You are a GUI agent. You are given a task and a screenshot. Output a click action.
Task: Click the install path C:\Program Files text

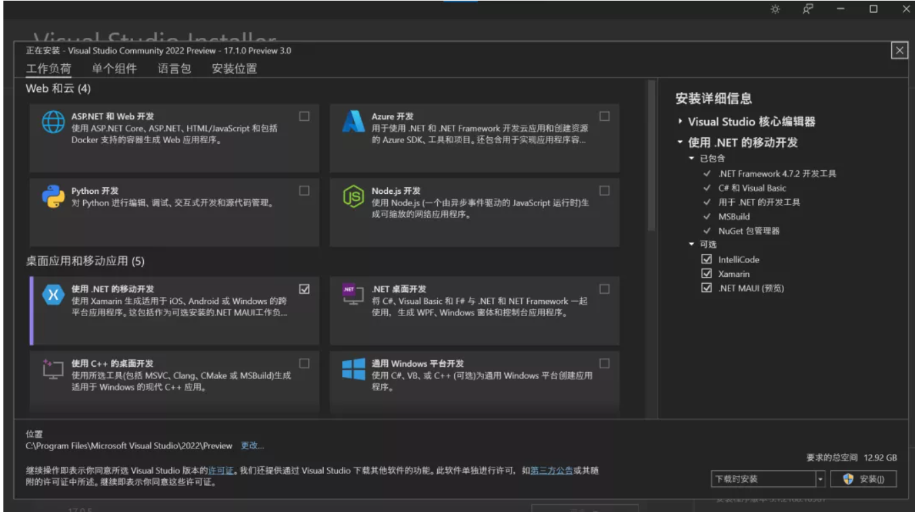click(x=129, y=446)
